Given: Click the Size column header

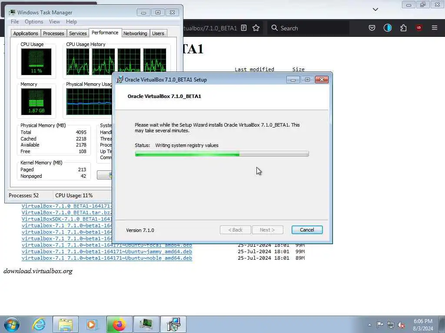Looking at the screenshot, I should [299, 69].
